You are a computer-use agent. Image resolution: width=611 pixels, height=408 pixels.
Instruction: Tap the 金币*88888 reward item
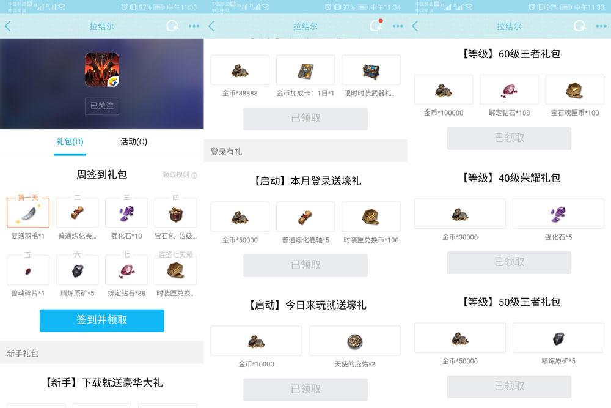(x=240, y=70)
